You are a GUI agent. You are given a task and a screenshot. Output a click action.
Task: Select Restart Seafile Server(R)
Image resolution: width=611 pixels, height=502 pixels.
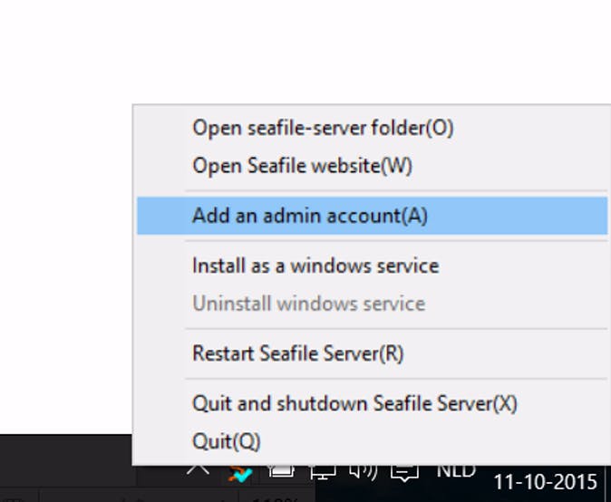pyautogui.click(x=297, y=353)
